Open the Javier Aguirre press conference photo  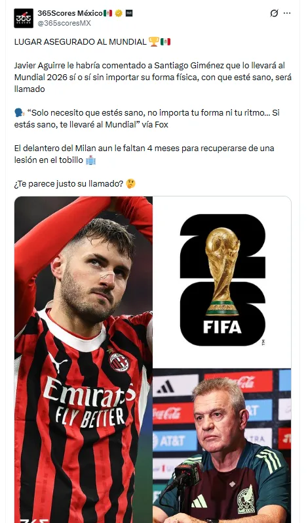coord(222,446)
